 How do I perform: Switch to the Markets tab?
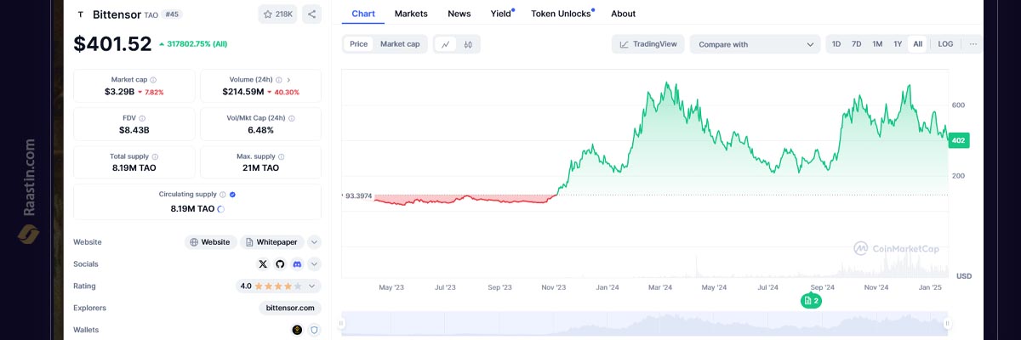(411, 14)
